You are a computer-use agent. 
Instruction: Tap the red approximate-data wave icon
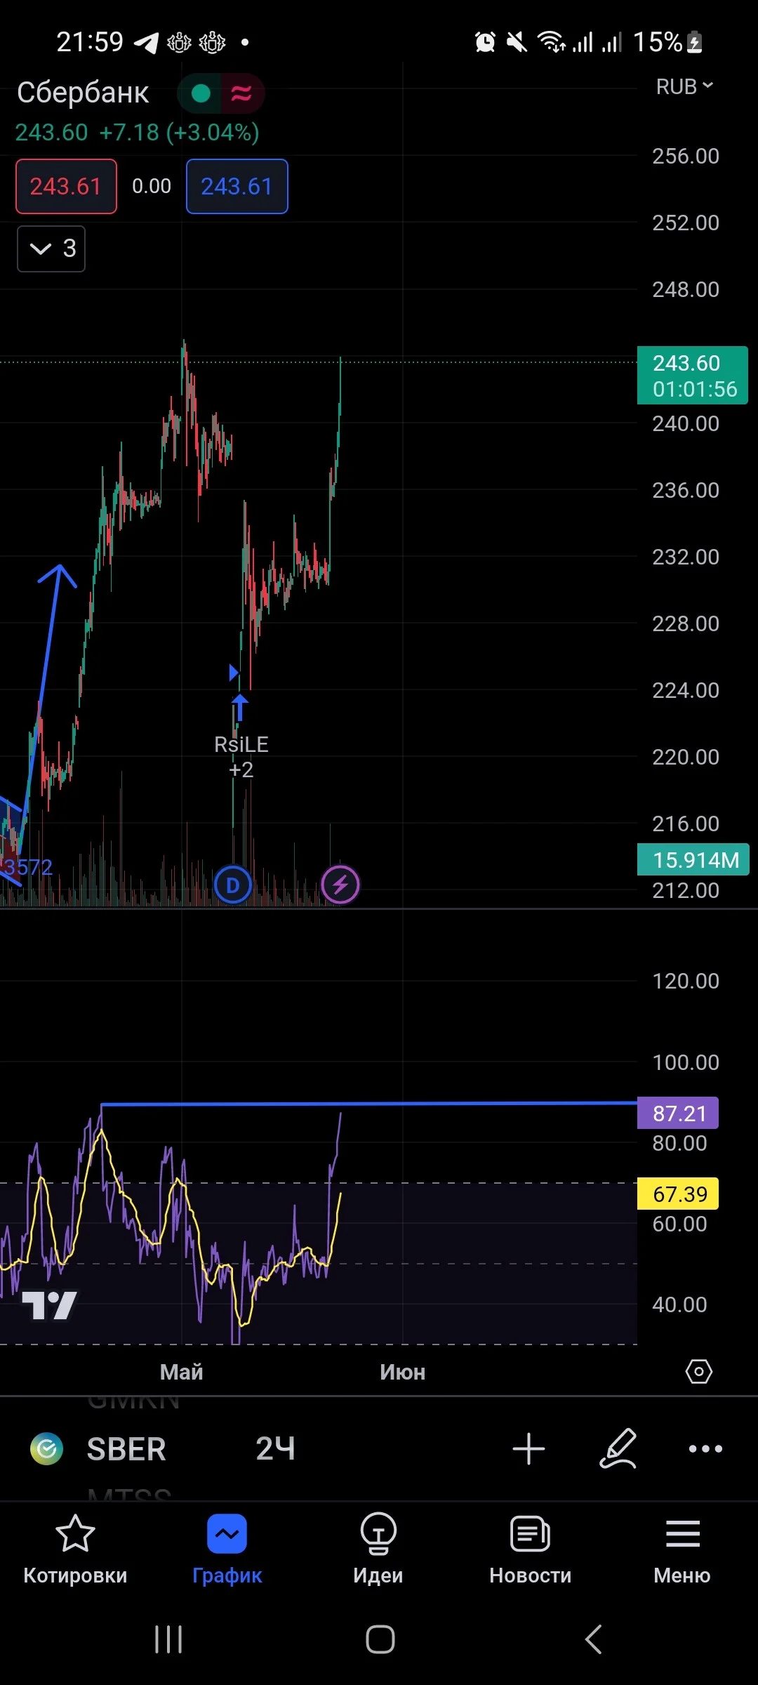tap(241, 93)
